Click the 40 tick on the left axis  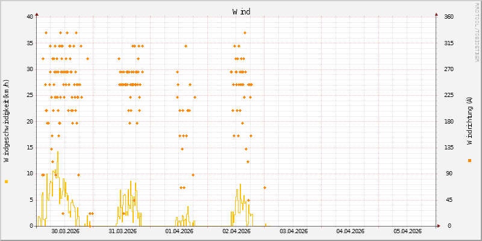(30, 17)
